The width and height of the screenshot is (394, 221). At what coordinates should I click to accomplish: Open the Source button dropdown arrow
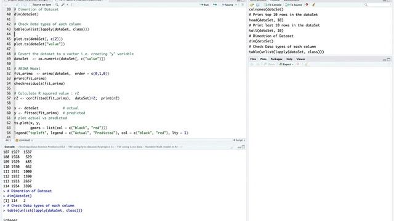tap(236, 5)
